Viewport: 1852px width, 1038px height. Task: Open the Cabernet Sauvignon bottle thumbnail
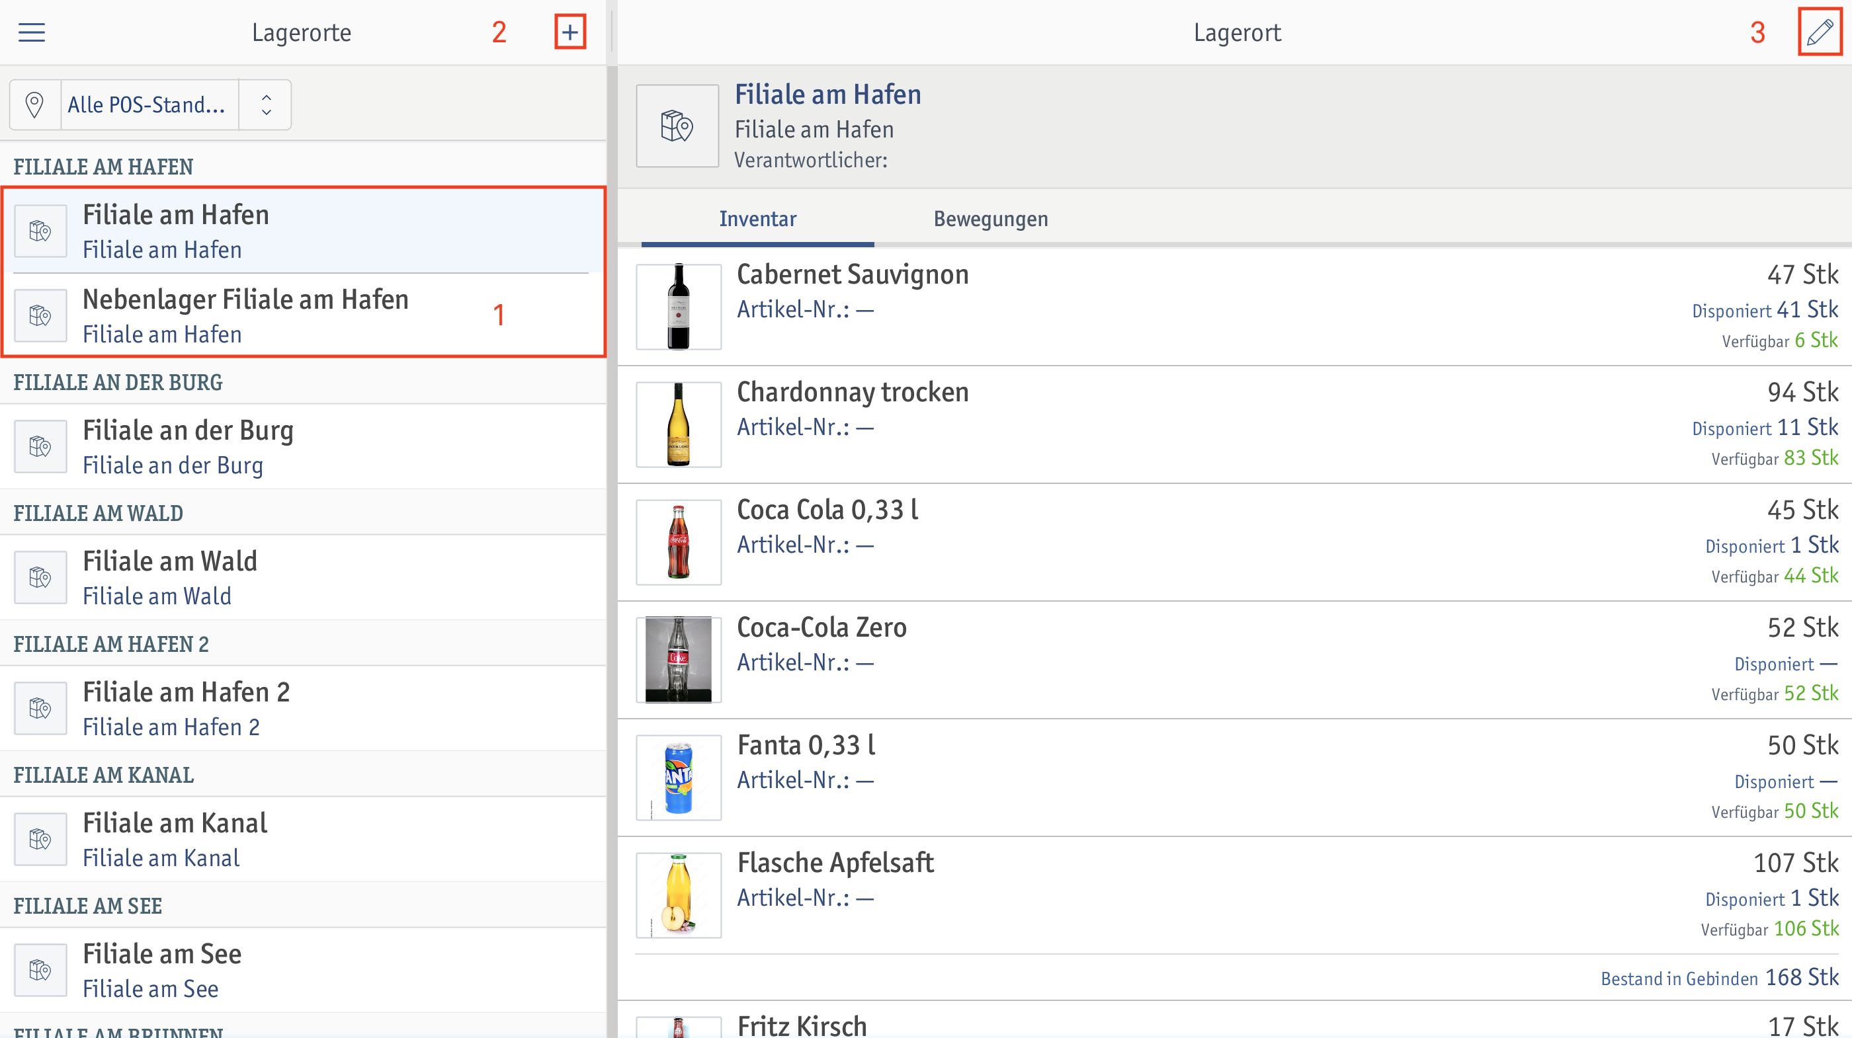click(678, 306)
